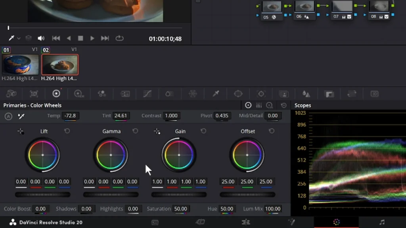Select the Qualifier eyedropper palette icon

(x=216, y=94)
